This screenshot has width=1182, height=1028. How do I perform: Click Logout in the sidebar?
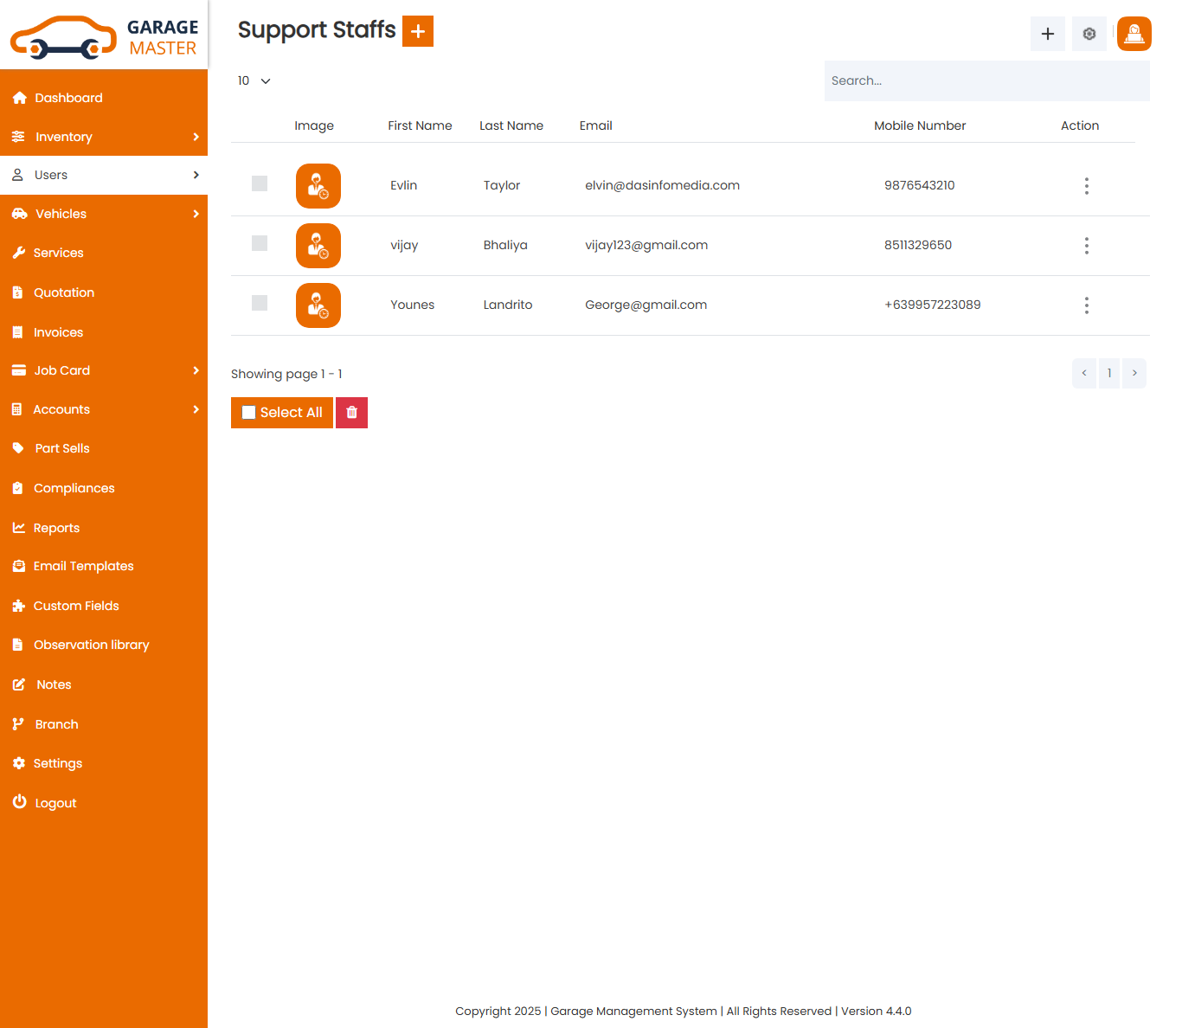click(x=55, y=803)
